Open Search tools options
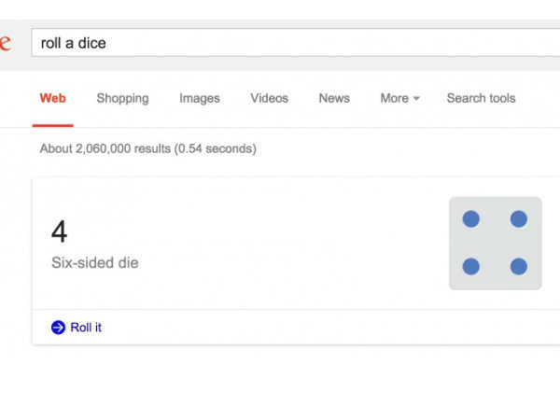 (481, 98)
